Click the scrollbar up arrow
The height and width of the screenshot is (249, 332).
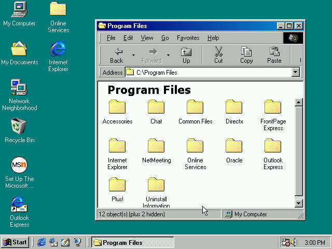[x=299, y=103]
